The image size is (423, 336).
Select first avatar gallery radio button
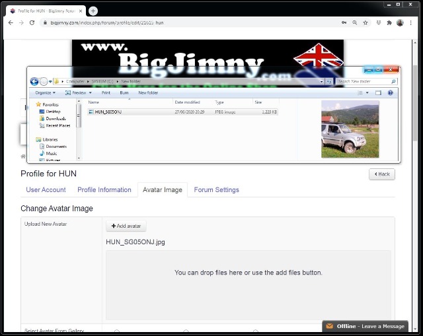[x=117, y=331]
